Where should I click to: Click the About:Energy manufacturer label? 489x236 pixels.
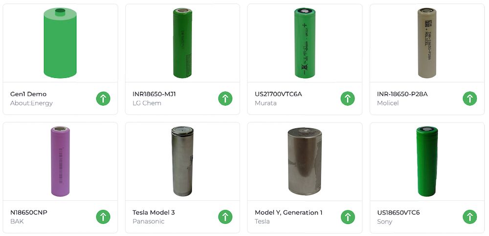(31, 103)
